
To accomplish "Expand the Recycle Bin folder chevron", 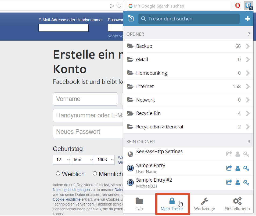I will (x=248, y=113).
